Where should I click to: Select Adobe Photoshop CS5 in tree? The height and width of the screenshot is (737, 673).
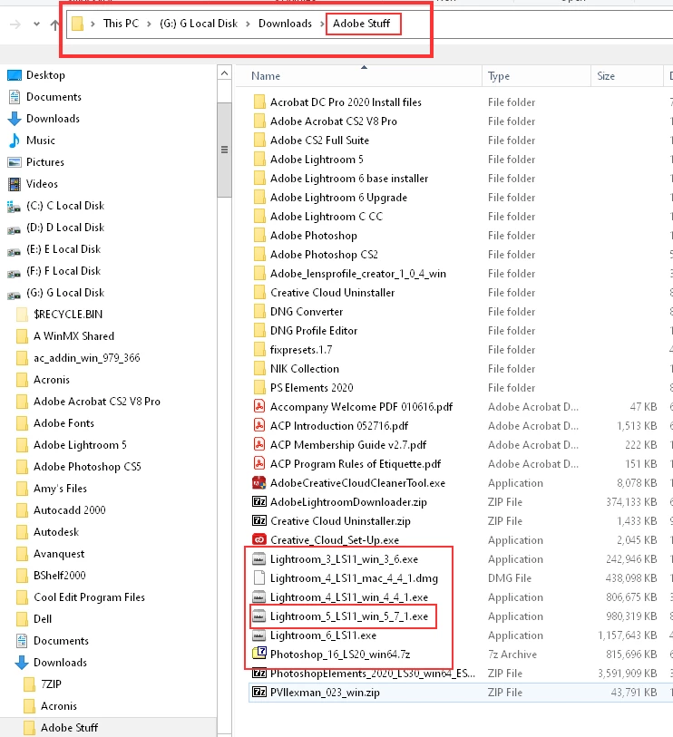[87, 467]
